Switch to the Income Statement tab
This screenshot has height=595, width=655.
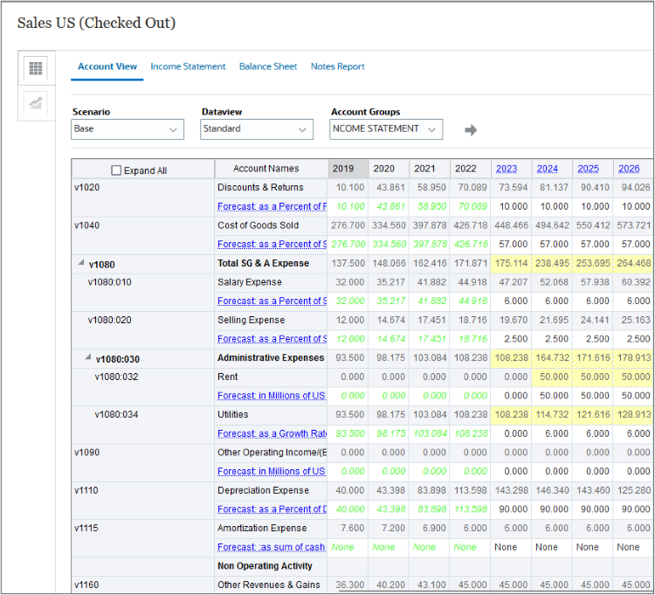tap(188, 66)
